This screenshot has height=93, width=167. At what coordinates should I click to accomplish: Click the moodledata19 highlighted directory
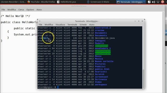click(x=103, y=53)
